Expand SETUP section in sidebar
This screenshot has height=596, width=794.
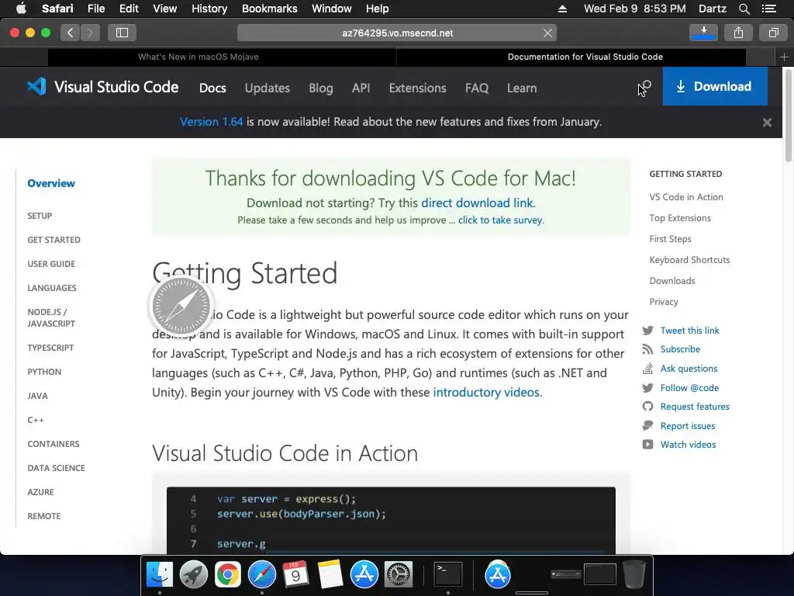click(40, 216)
